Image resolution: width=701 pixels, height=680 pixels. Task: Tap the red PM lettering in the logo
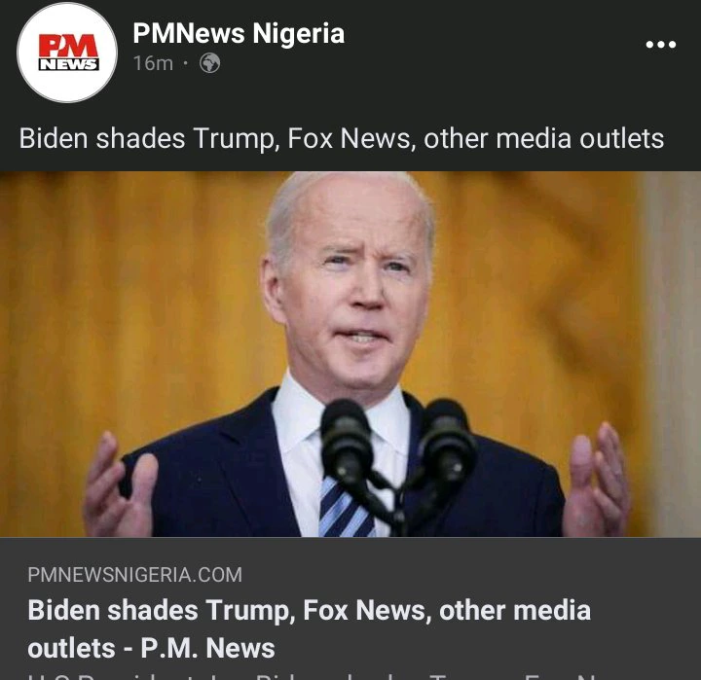pos(68,46)
